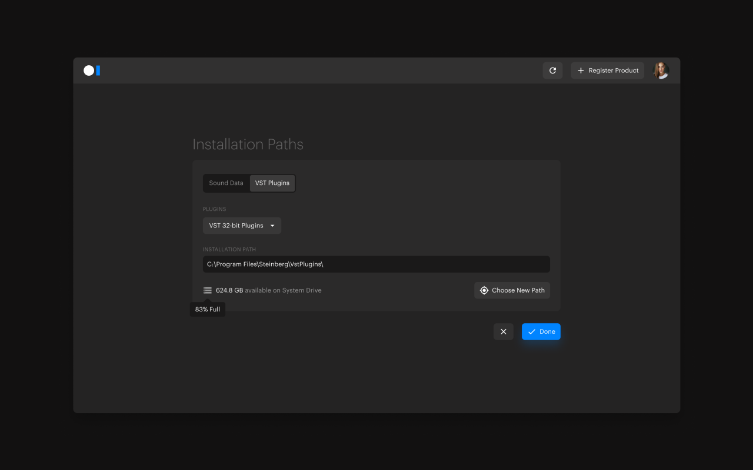Click the target icon in Choose New Path
Viewport: 753px width, 470px height.
(x=484, y=290)
